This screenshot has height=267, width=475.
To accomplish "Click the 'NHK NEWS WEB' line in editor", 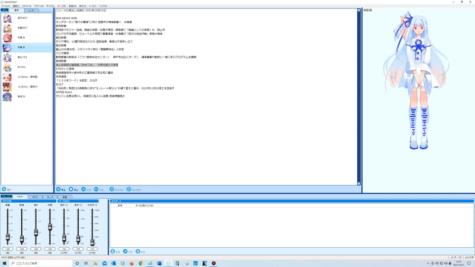I will pos(66,18).
